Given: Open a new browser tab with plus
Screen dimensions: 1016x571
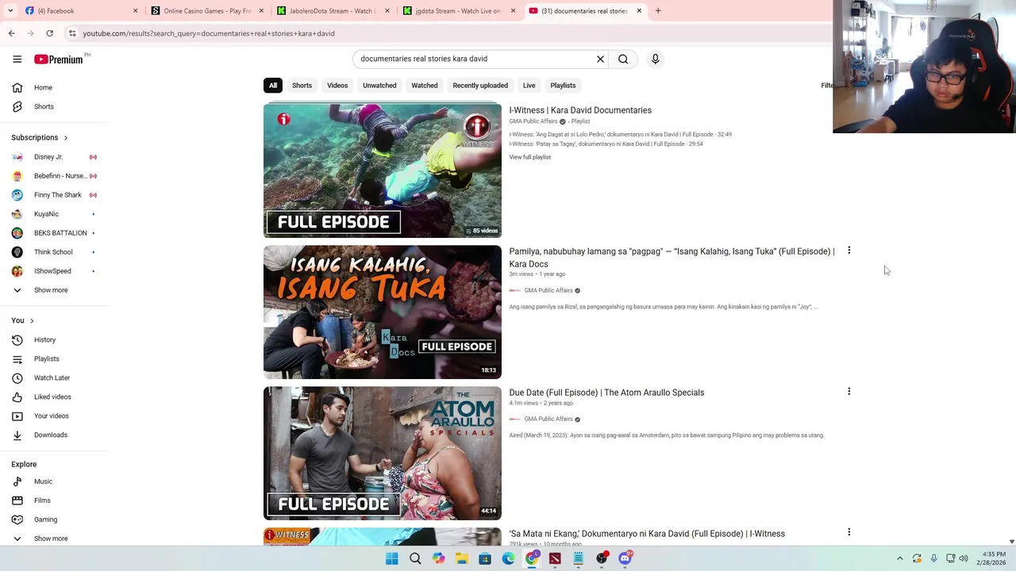Looking at the screenshot, I should (x=658, y=11).
